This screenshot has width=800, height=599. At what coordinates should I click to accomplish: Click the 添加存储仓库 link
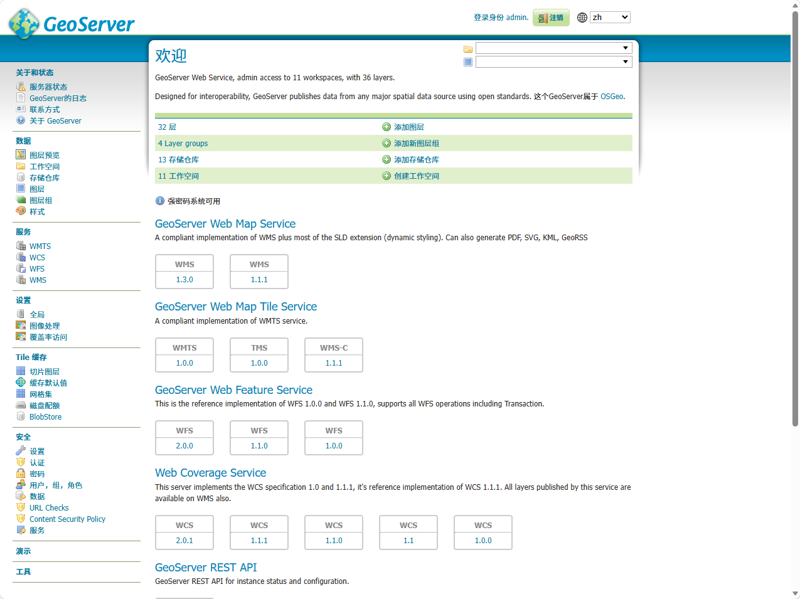417,159
